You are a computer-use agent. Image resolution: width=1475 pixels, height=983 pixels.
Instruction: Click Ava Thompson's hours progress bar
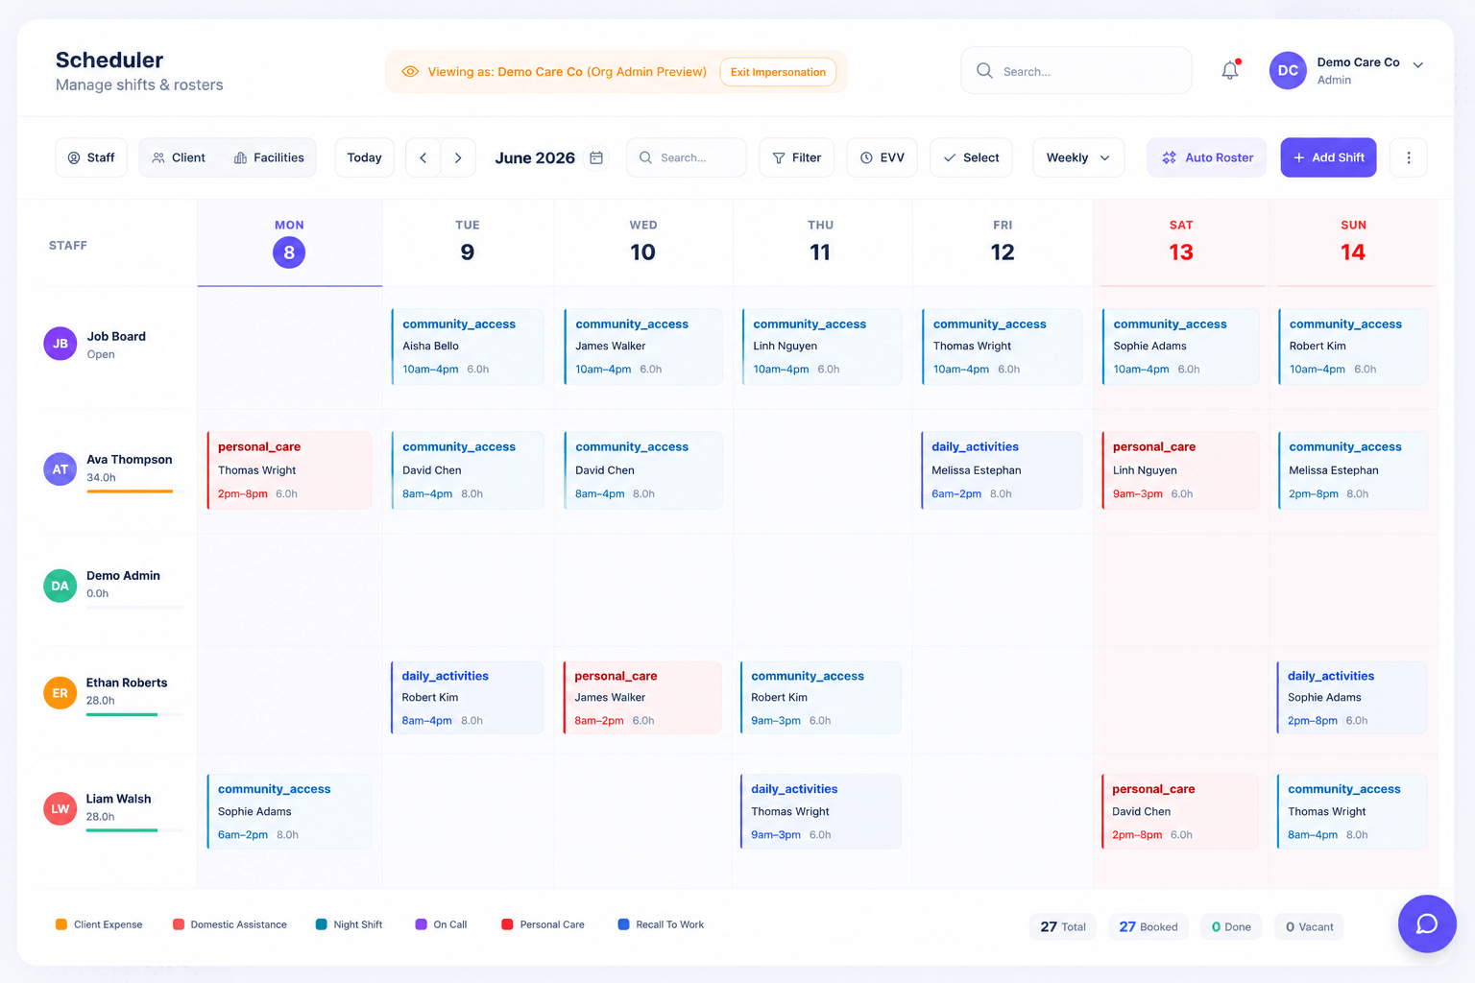point(134,491)
